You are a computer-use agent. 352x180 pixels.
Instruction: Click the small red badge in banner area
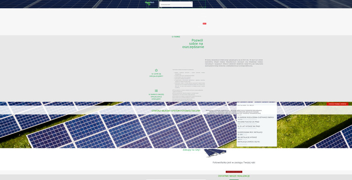point(204,24)
